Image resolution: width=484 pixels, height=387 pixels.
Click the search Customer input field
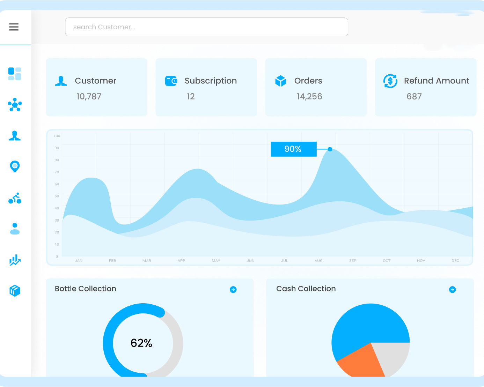[206, 27]
